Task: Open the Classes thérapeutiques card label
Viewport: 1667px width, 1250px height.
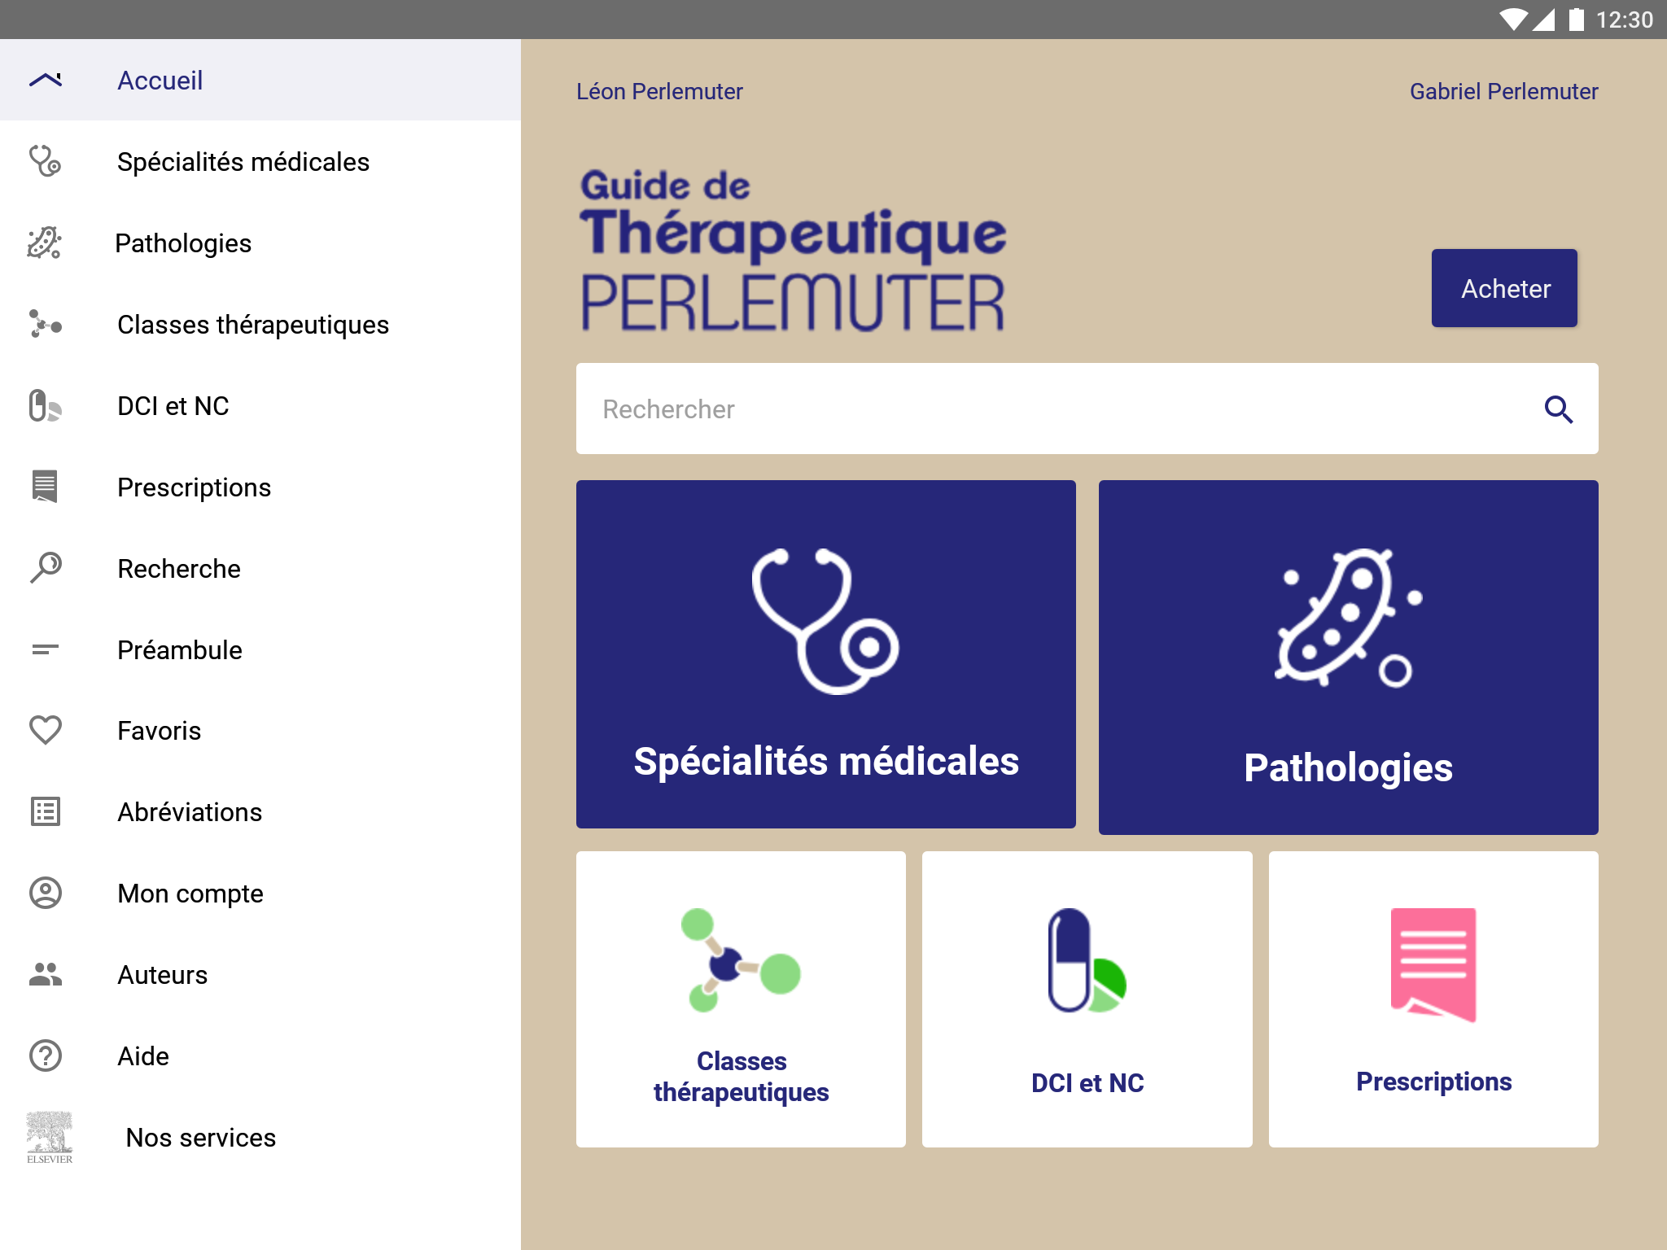Action: click(741, 1076)
